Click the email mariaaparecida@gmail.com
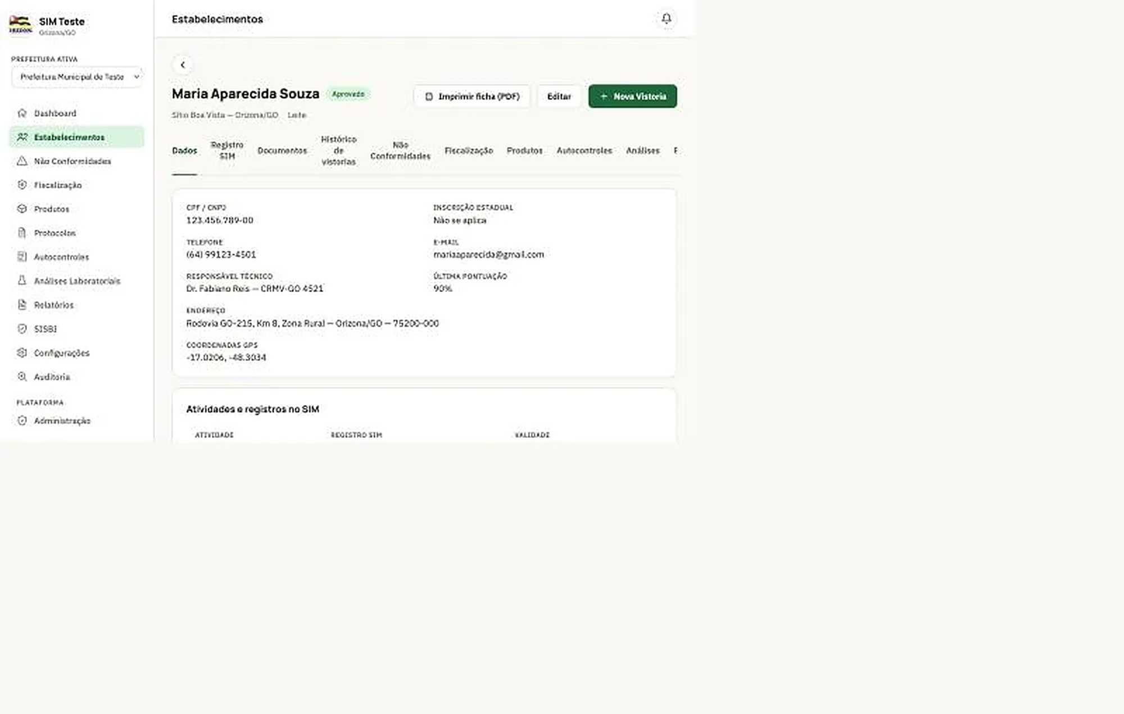 tap(488, 254)
